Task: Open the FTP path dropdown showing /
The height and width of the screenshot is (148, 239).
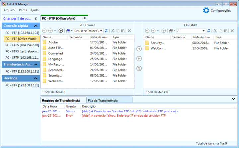Action: pyautogui.click(x=204, y=31)
